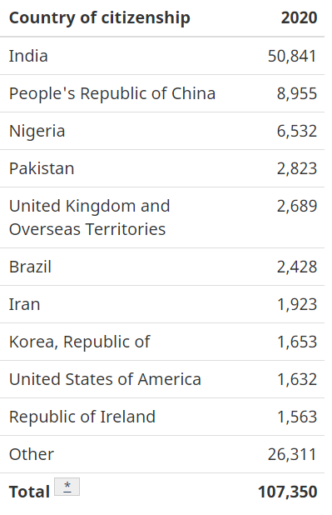Select the Nigeria row label

coord(37,131)
